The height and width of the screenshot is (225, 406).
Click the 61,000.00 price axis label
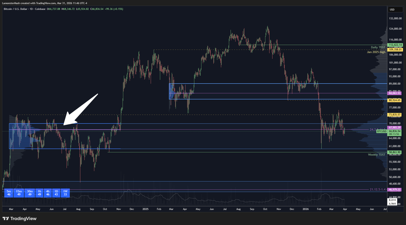pos(394,146)
